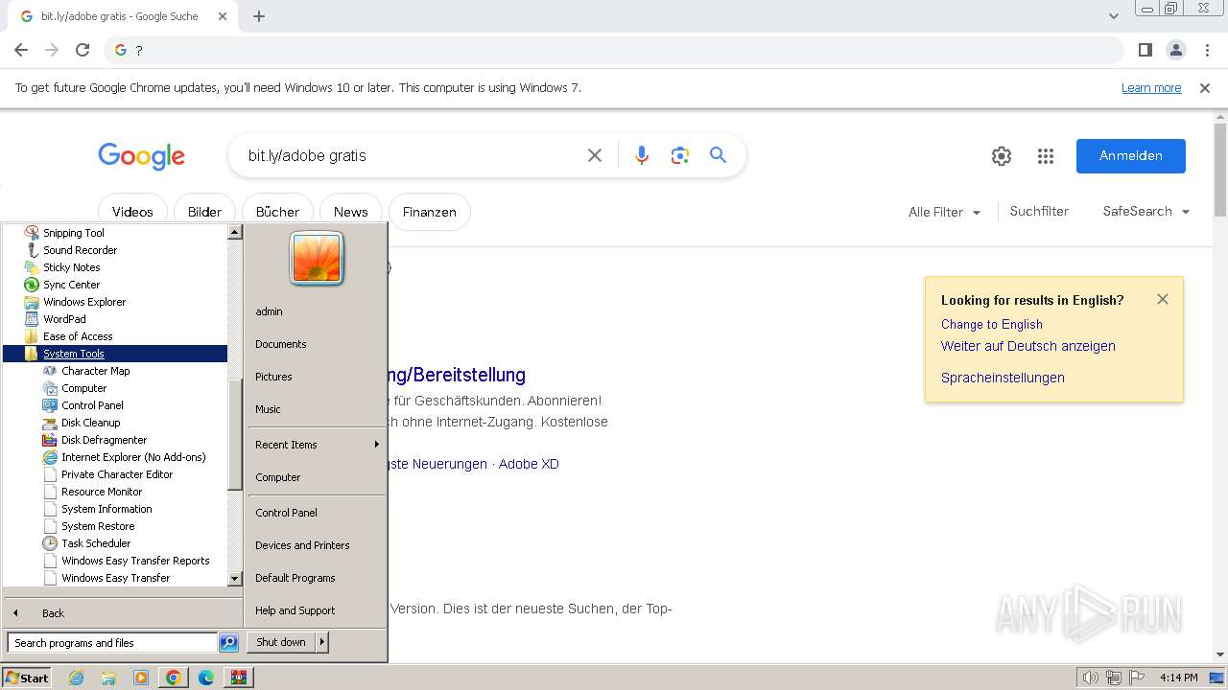Reload the page in Chrome

pyautogui.click(x=83, y=50)
